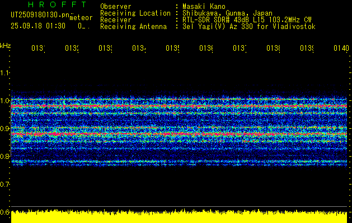The image size is (352, 223).
Task: Click the 0139 time marker
Action: (307, 49)
